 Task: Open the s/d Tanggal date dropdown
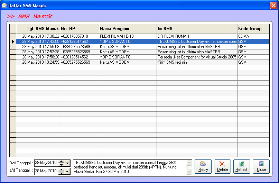67,171
